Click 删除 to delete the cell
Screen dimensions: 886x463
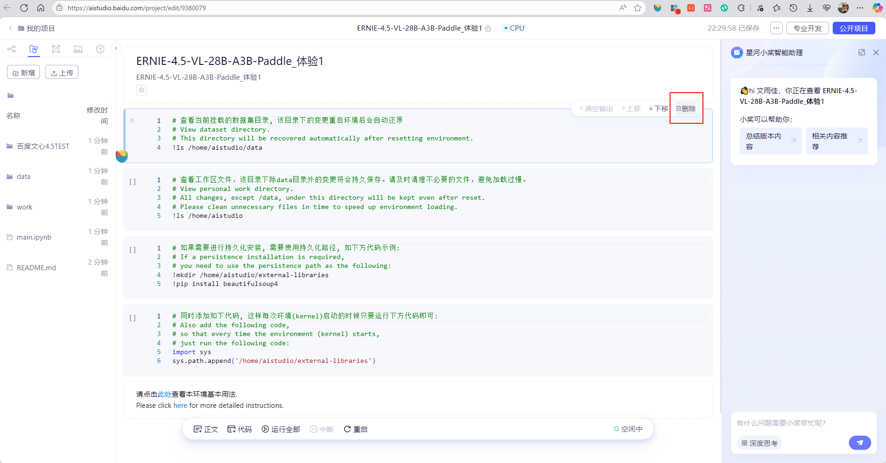686,109
